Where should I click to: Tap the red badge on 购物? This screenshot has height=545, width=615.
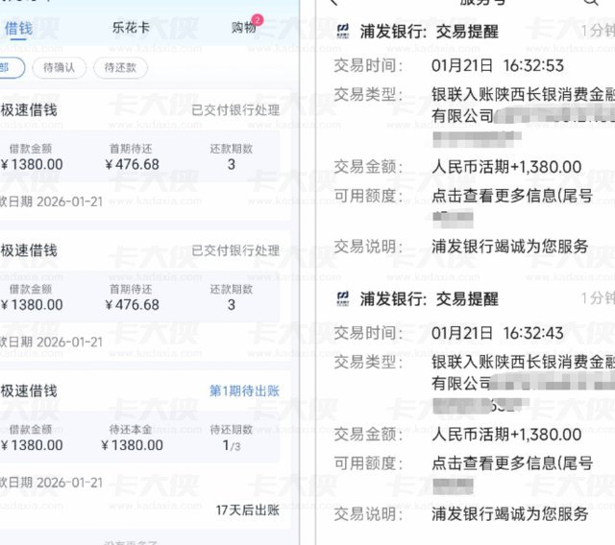(258, 19)
